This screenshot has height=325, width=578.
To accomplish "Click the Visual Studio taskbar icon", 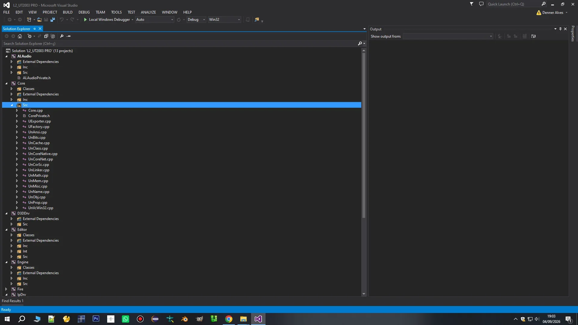I will (258, 319).
